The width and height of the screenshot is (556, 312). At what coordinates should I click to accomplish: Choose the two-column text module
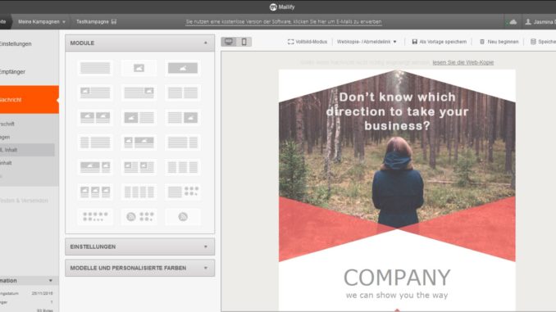coord(183,93)
